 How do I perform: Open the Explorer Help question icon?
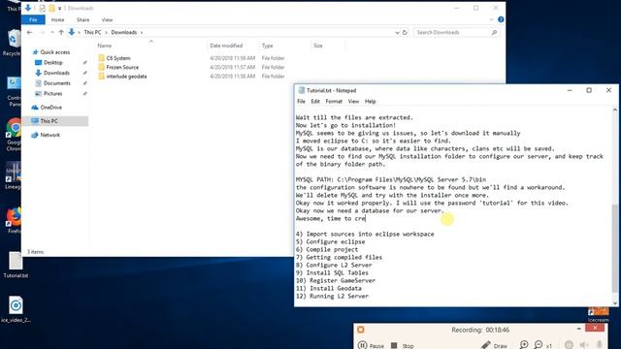(501, 19)
